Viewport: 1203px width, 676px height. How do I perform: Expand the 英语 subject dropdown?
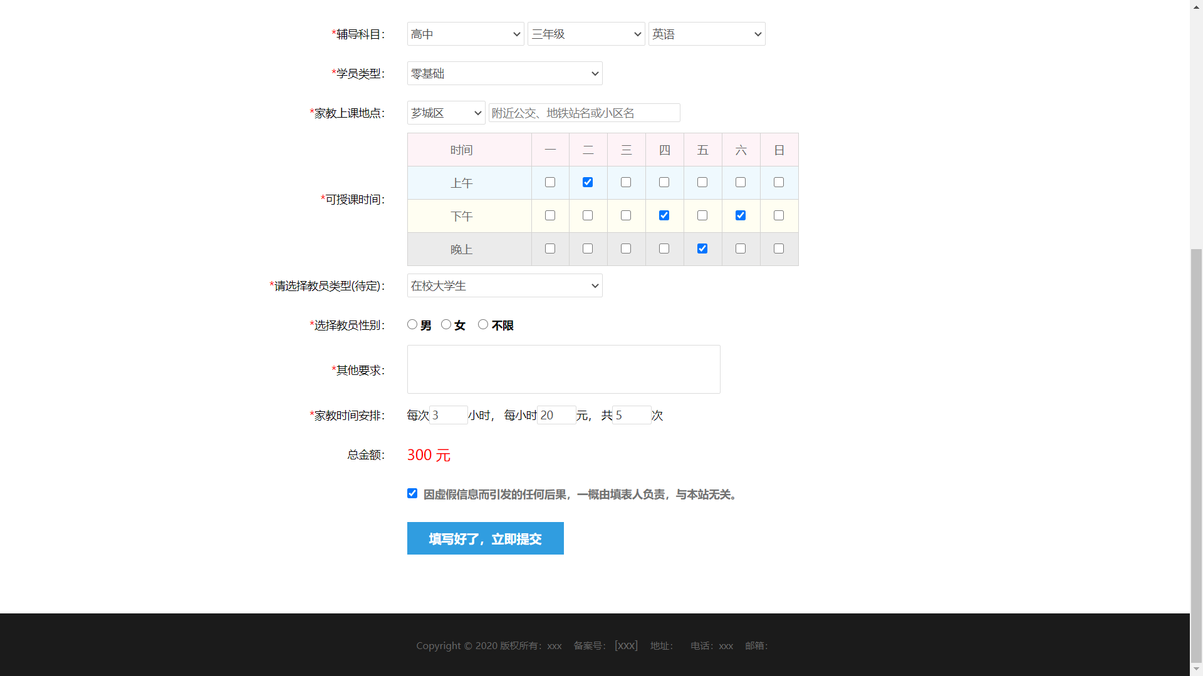[706, 34]
